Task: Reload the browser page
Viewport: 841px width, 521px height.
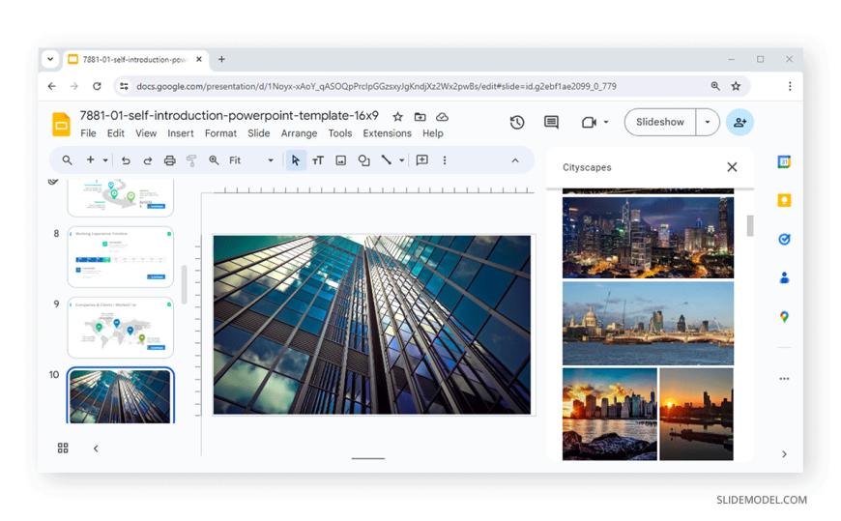Action: [x=97, y=86]
